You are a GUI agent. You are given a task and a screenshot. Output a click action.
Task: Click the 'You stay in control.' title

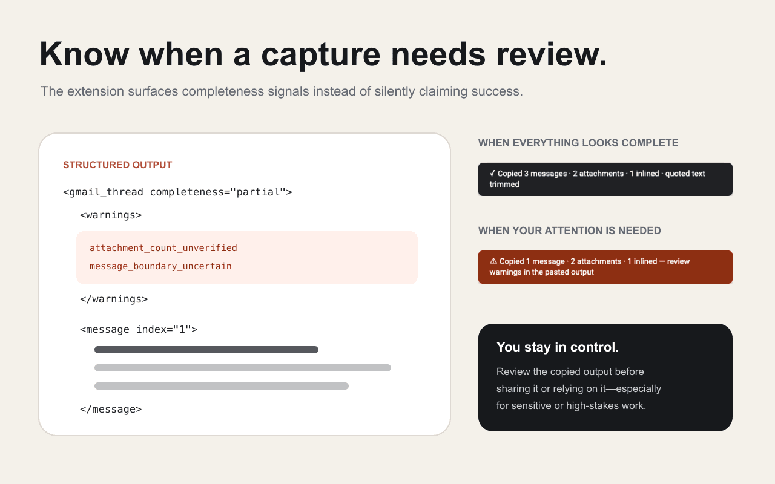point(558,347)
